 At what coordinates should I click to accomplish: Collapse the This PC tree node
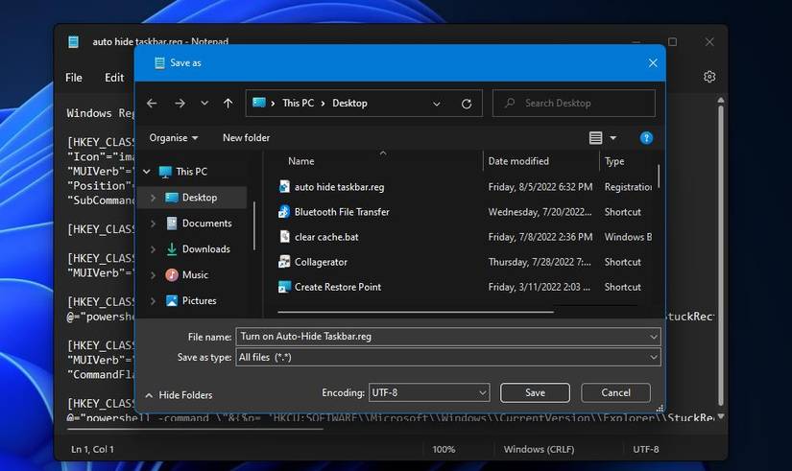pyautogui.click(x=147, y=172)
